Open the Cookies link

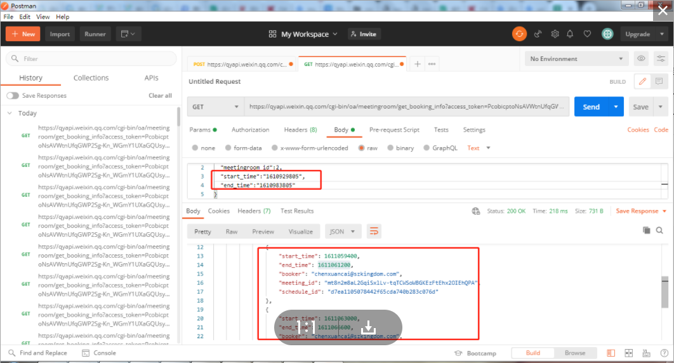click(x=638, y=129)
